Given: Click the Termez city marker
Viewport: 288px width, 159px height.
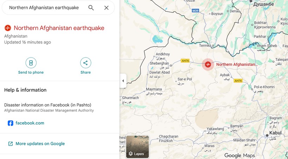Looking at the screenshot, I should point(212,45).
